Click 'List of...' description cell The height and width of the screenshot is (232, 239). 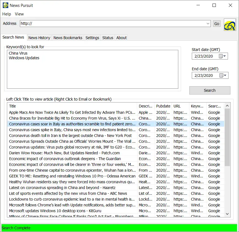click(x=145, y=193)
